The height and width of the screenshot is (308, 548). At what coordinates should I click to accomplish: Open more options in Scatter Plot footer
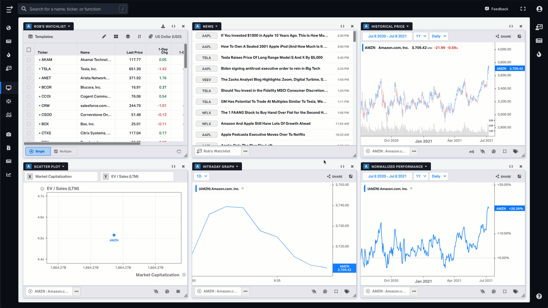click(x=76, y=291)
